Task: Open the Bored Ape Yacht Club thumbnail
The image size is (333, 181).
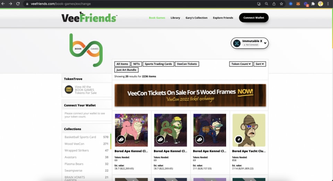Action: (249, 130)
